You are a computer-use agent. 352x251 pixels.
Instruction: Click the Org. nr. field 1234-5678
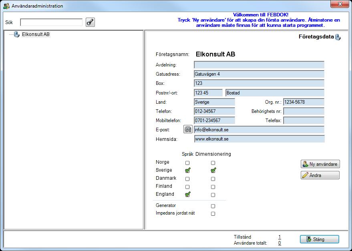coord(304,102)
